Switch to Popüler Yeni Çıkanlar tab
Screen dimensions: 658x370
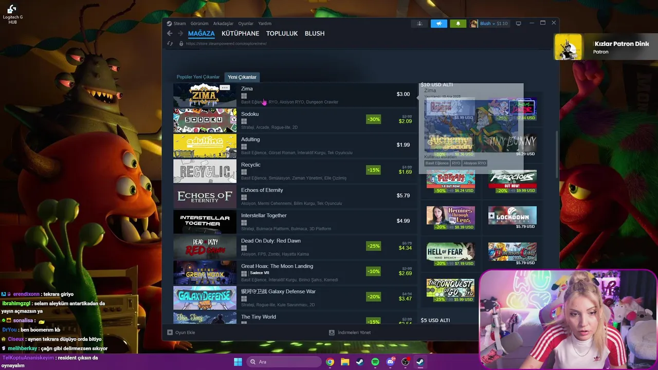[198, 77]
